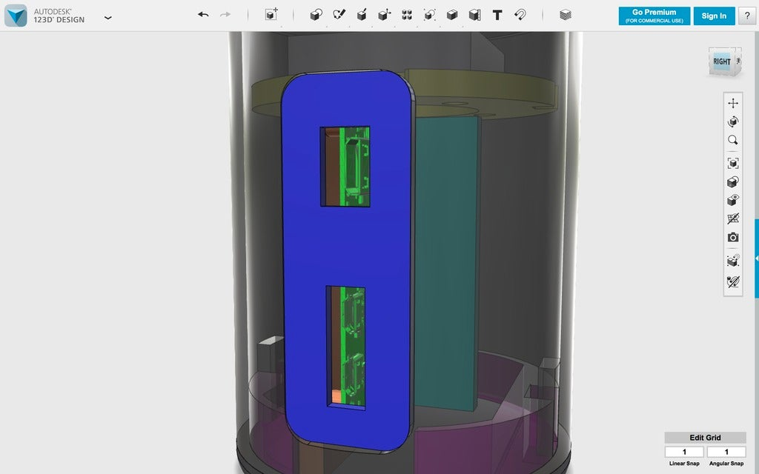The image size is (759, 474).
Task: Open the Sketch tool menu
Action: coord(339,15)
